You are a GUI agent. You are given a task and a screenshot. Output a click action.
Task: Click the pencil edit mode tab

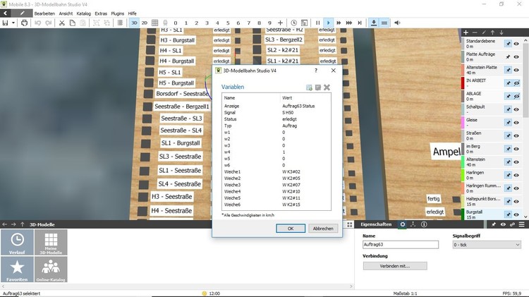coord(23,13)
